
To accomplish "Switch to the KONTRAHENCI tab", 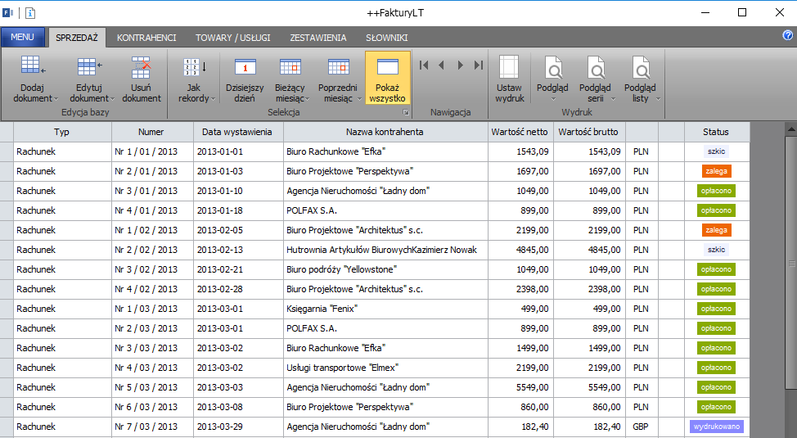I will point(146,38).
